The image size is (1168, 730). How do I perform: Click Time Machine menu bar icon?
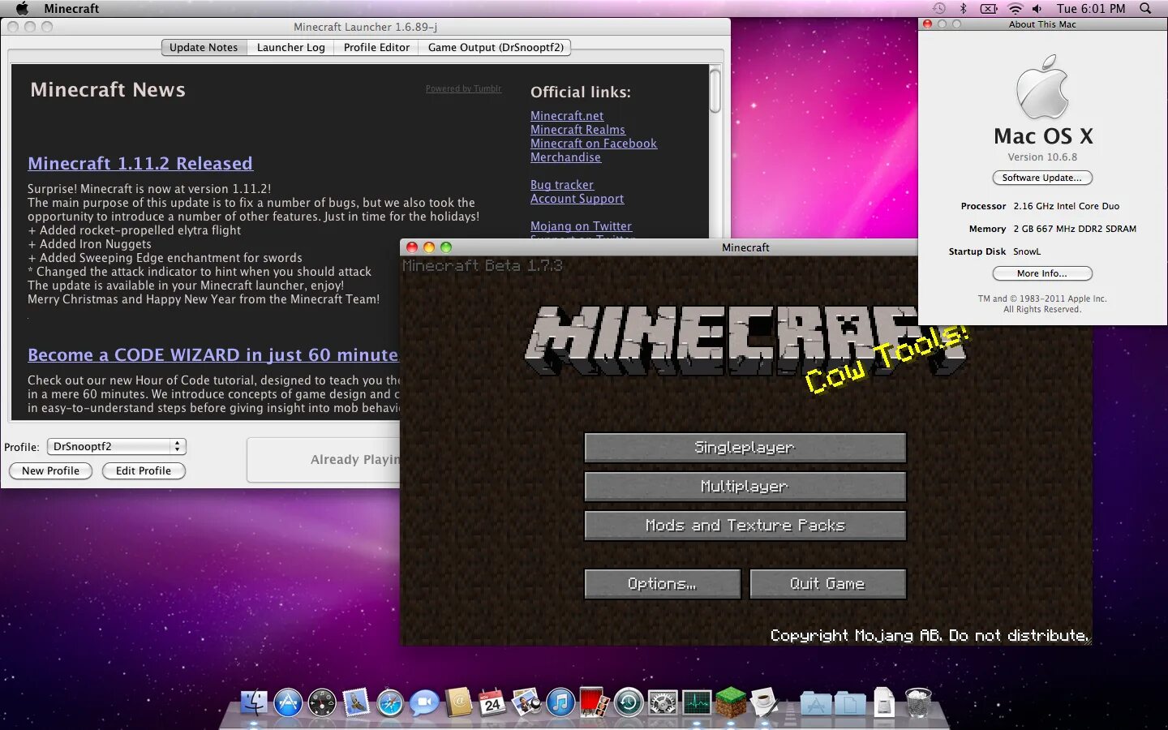click(x=938, y=8)
